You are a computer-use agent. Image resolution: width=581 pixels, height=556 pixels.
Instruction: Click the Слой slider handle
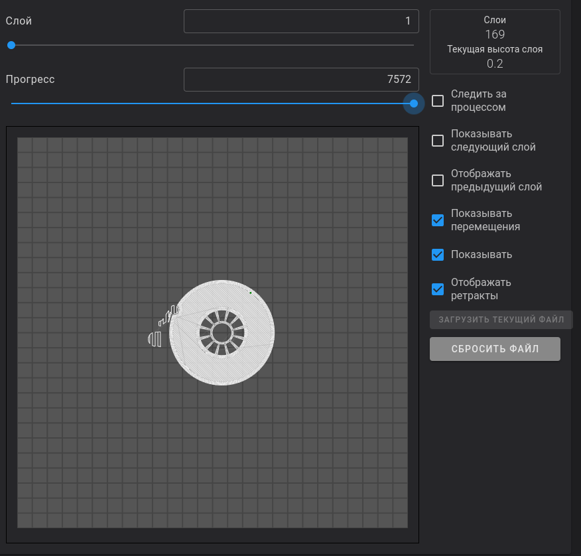(x=11, y=45)
